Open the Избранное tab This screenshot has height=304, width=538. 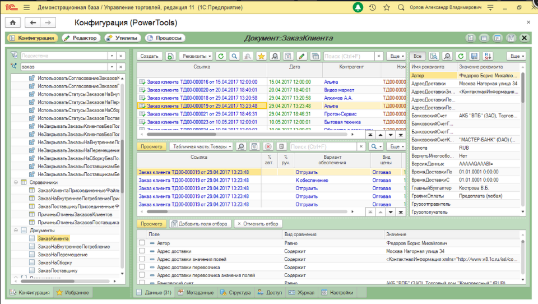72,293
